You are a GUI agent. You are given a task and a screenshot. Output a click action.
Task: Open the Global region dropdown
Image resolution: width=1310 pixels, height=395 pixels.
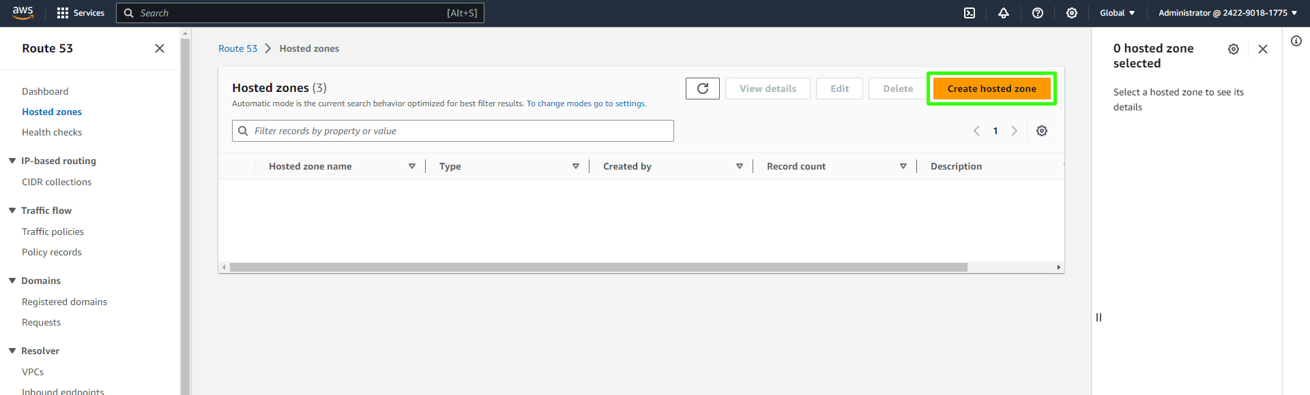coord(1117,13)
